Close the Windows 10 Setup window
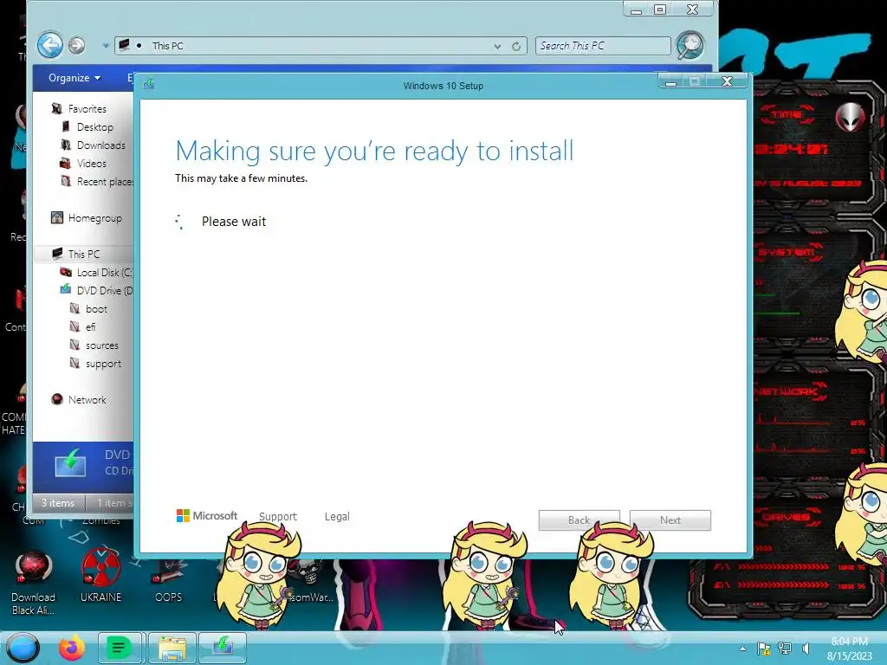Viewport: 887px width, 665px height. [x=728, y=81]
